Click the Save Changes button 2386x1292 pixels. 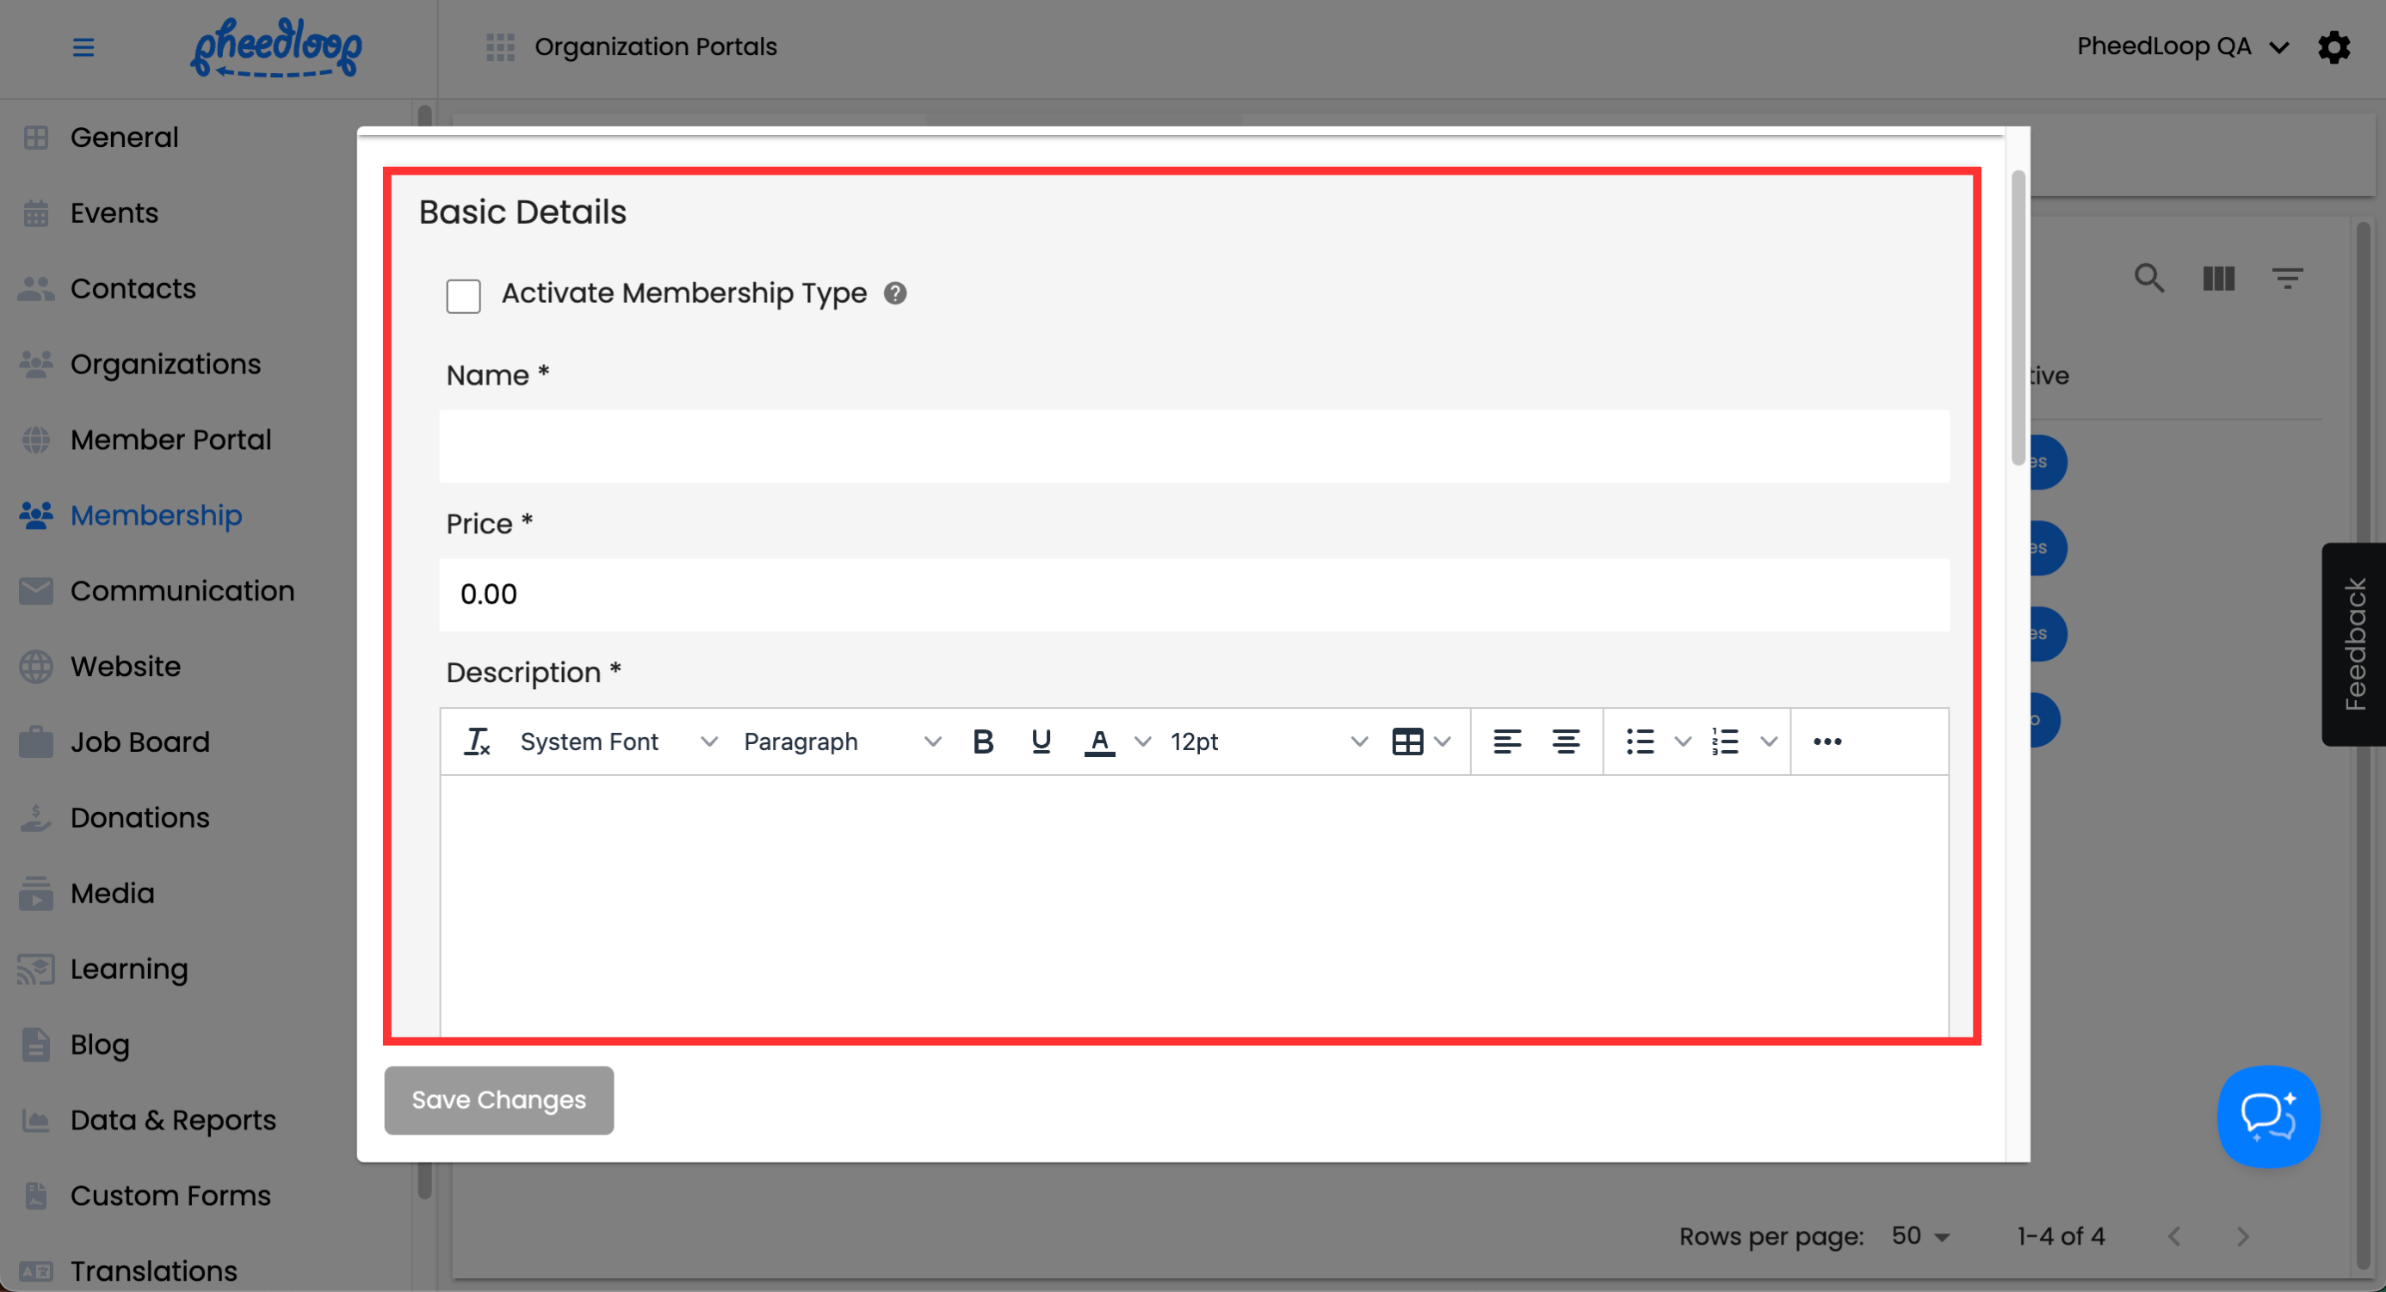[x=498, y=1099]
